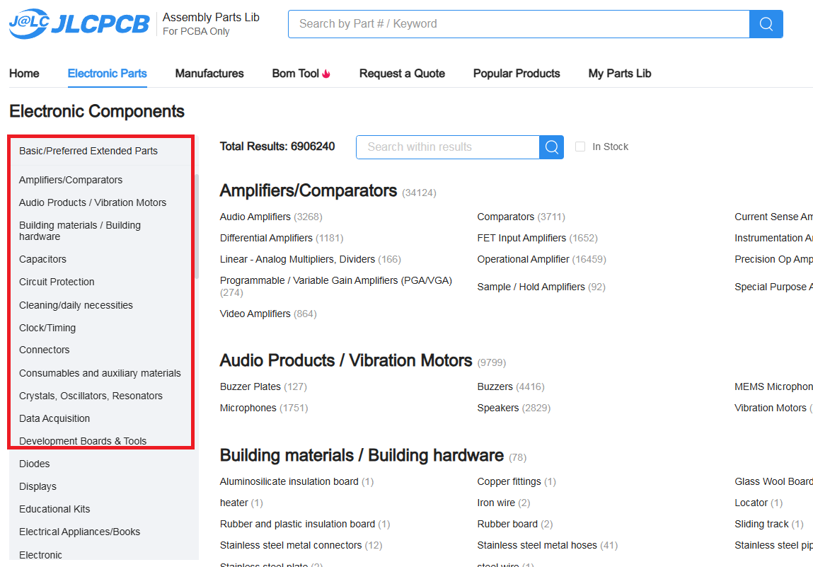Open Rubber and plastic insulation board link
813x567 pixels.
[x=305, y=525]
